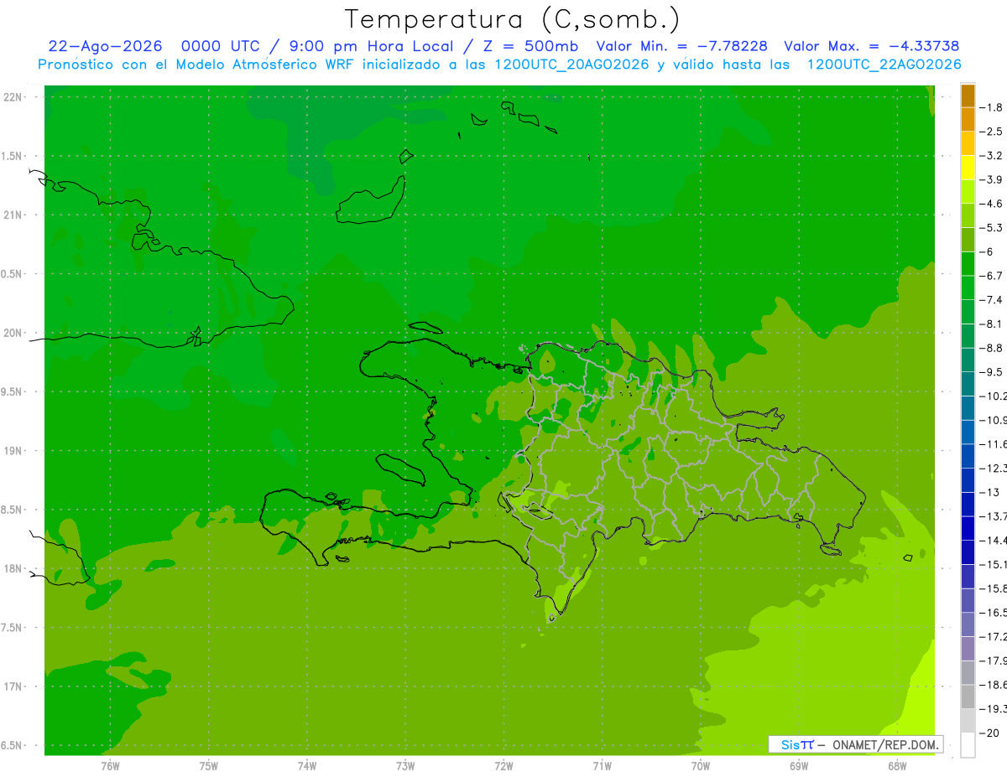Click the "-1.8" colorbar value
Viewport: 1007px width, 777px height.
[x=991, y=107]
